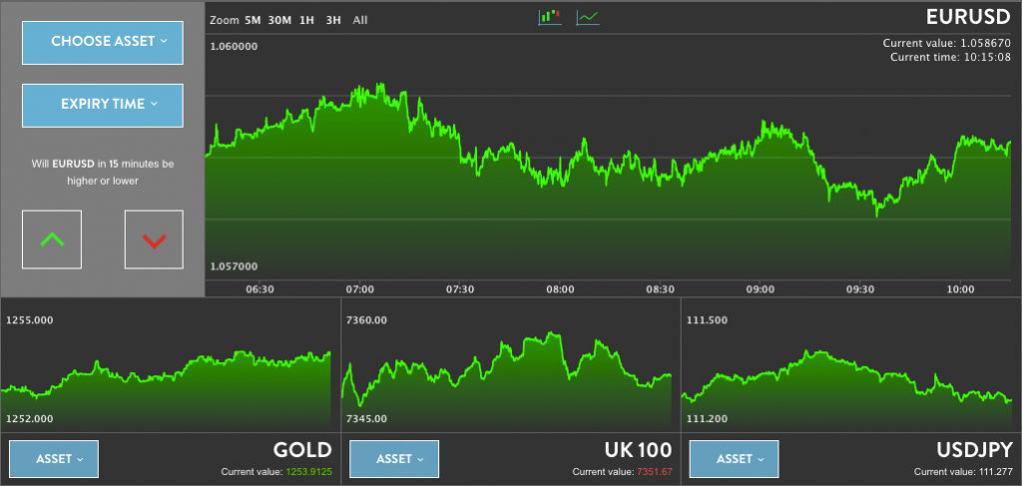
Task: Click the 7345.00 label on UK 100 chart
Action: [367, 419]
